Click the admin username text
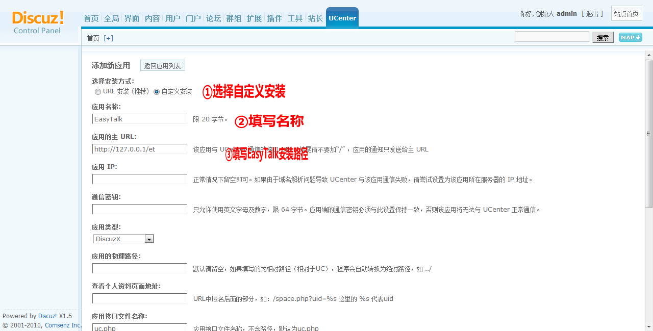This screenshot has height=331, width=653. (x=567, y=14)
